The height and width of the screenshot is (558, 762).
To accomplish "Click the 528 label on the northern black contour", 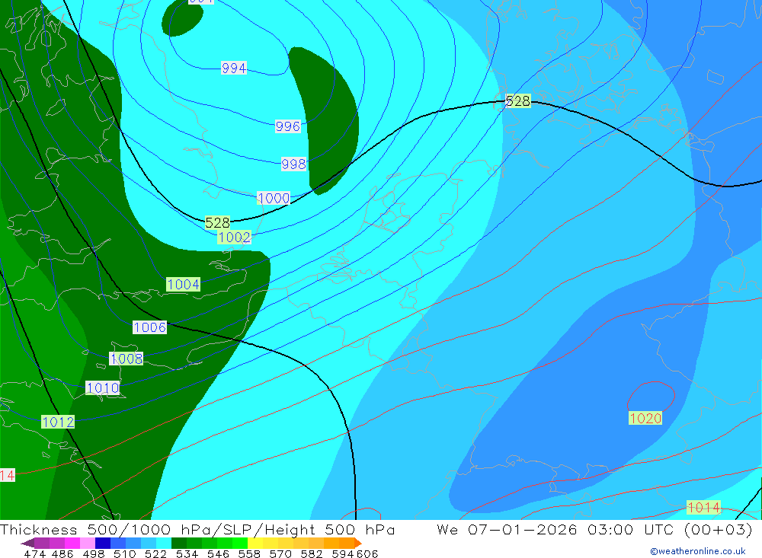I will (517, 101).
